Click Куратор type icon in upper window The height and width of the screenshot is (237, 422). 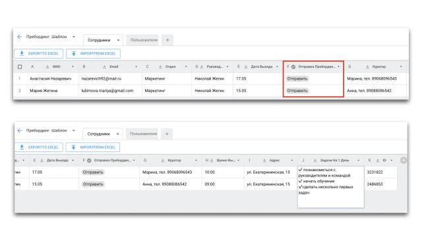tap(367, 66)
